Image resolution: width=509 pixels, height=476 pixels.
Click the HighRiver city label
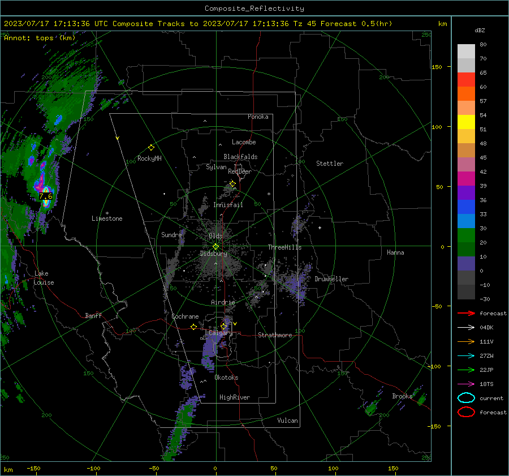tap(235, 397)
